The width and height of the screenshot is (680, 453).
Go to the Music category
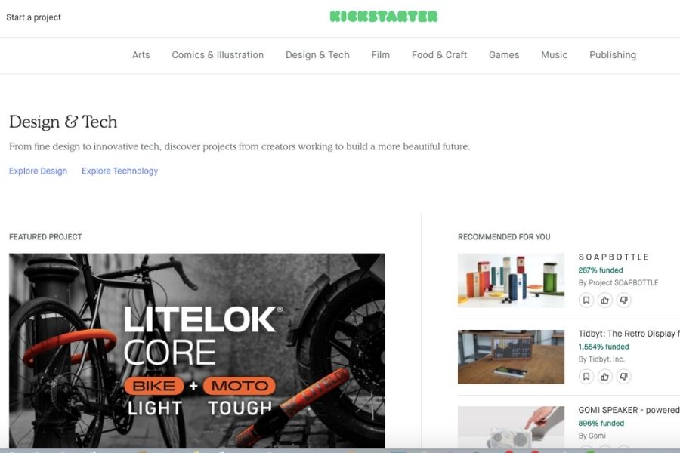(x=555, y=55)
